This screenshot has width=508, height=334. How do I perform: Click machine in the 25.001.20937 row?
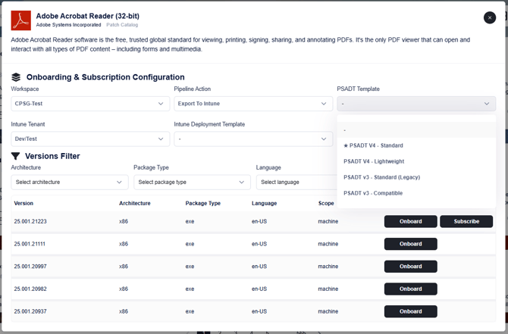(328, 311)
